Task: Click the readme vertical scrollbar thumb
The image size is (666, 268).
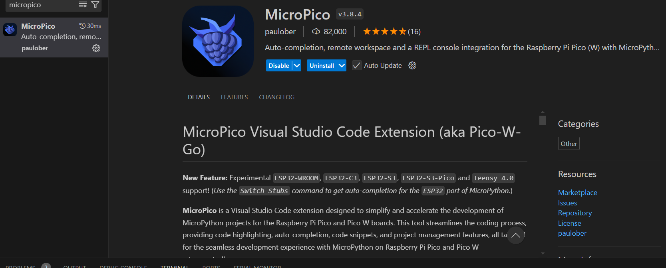Action: pyautogui.click(x=543, y=120)
